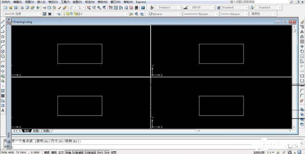Toggle DYN dynamic input in status bar

[x=107, y=152]
